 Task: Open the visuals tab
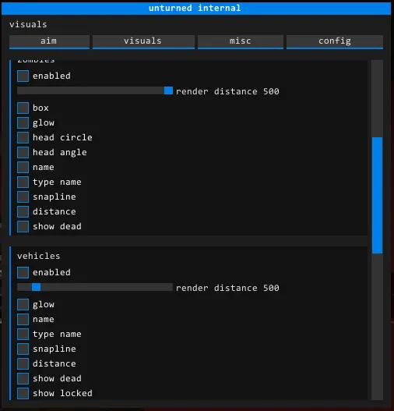click(x=143, y=41)
